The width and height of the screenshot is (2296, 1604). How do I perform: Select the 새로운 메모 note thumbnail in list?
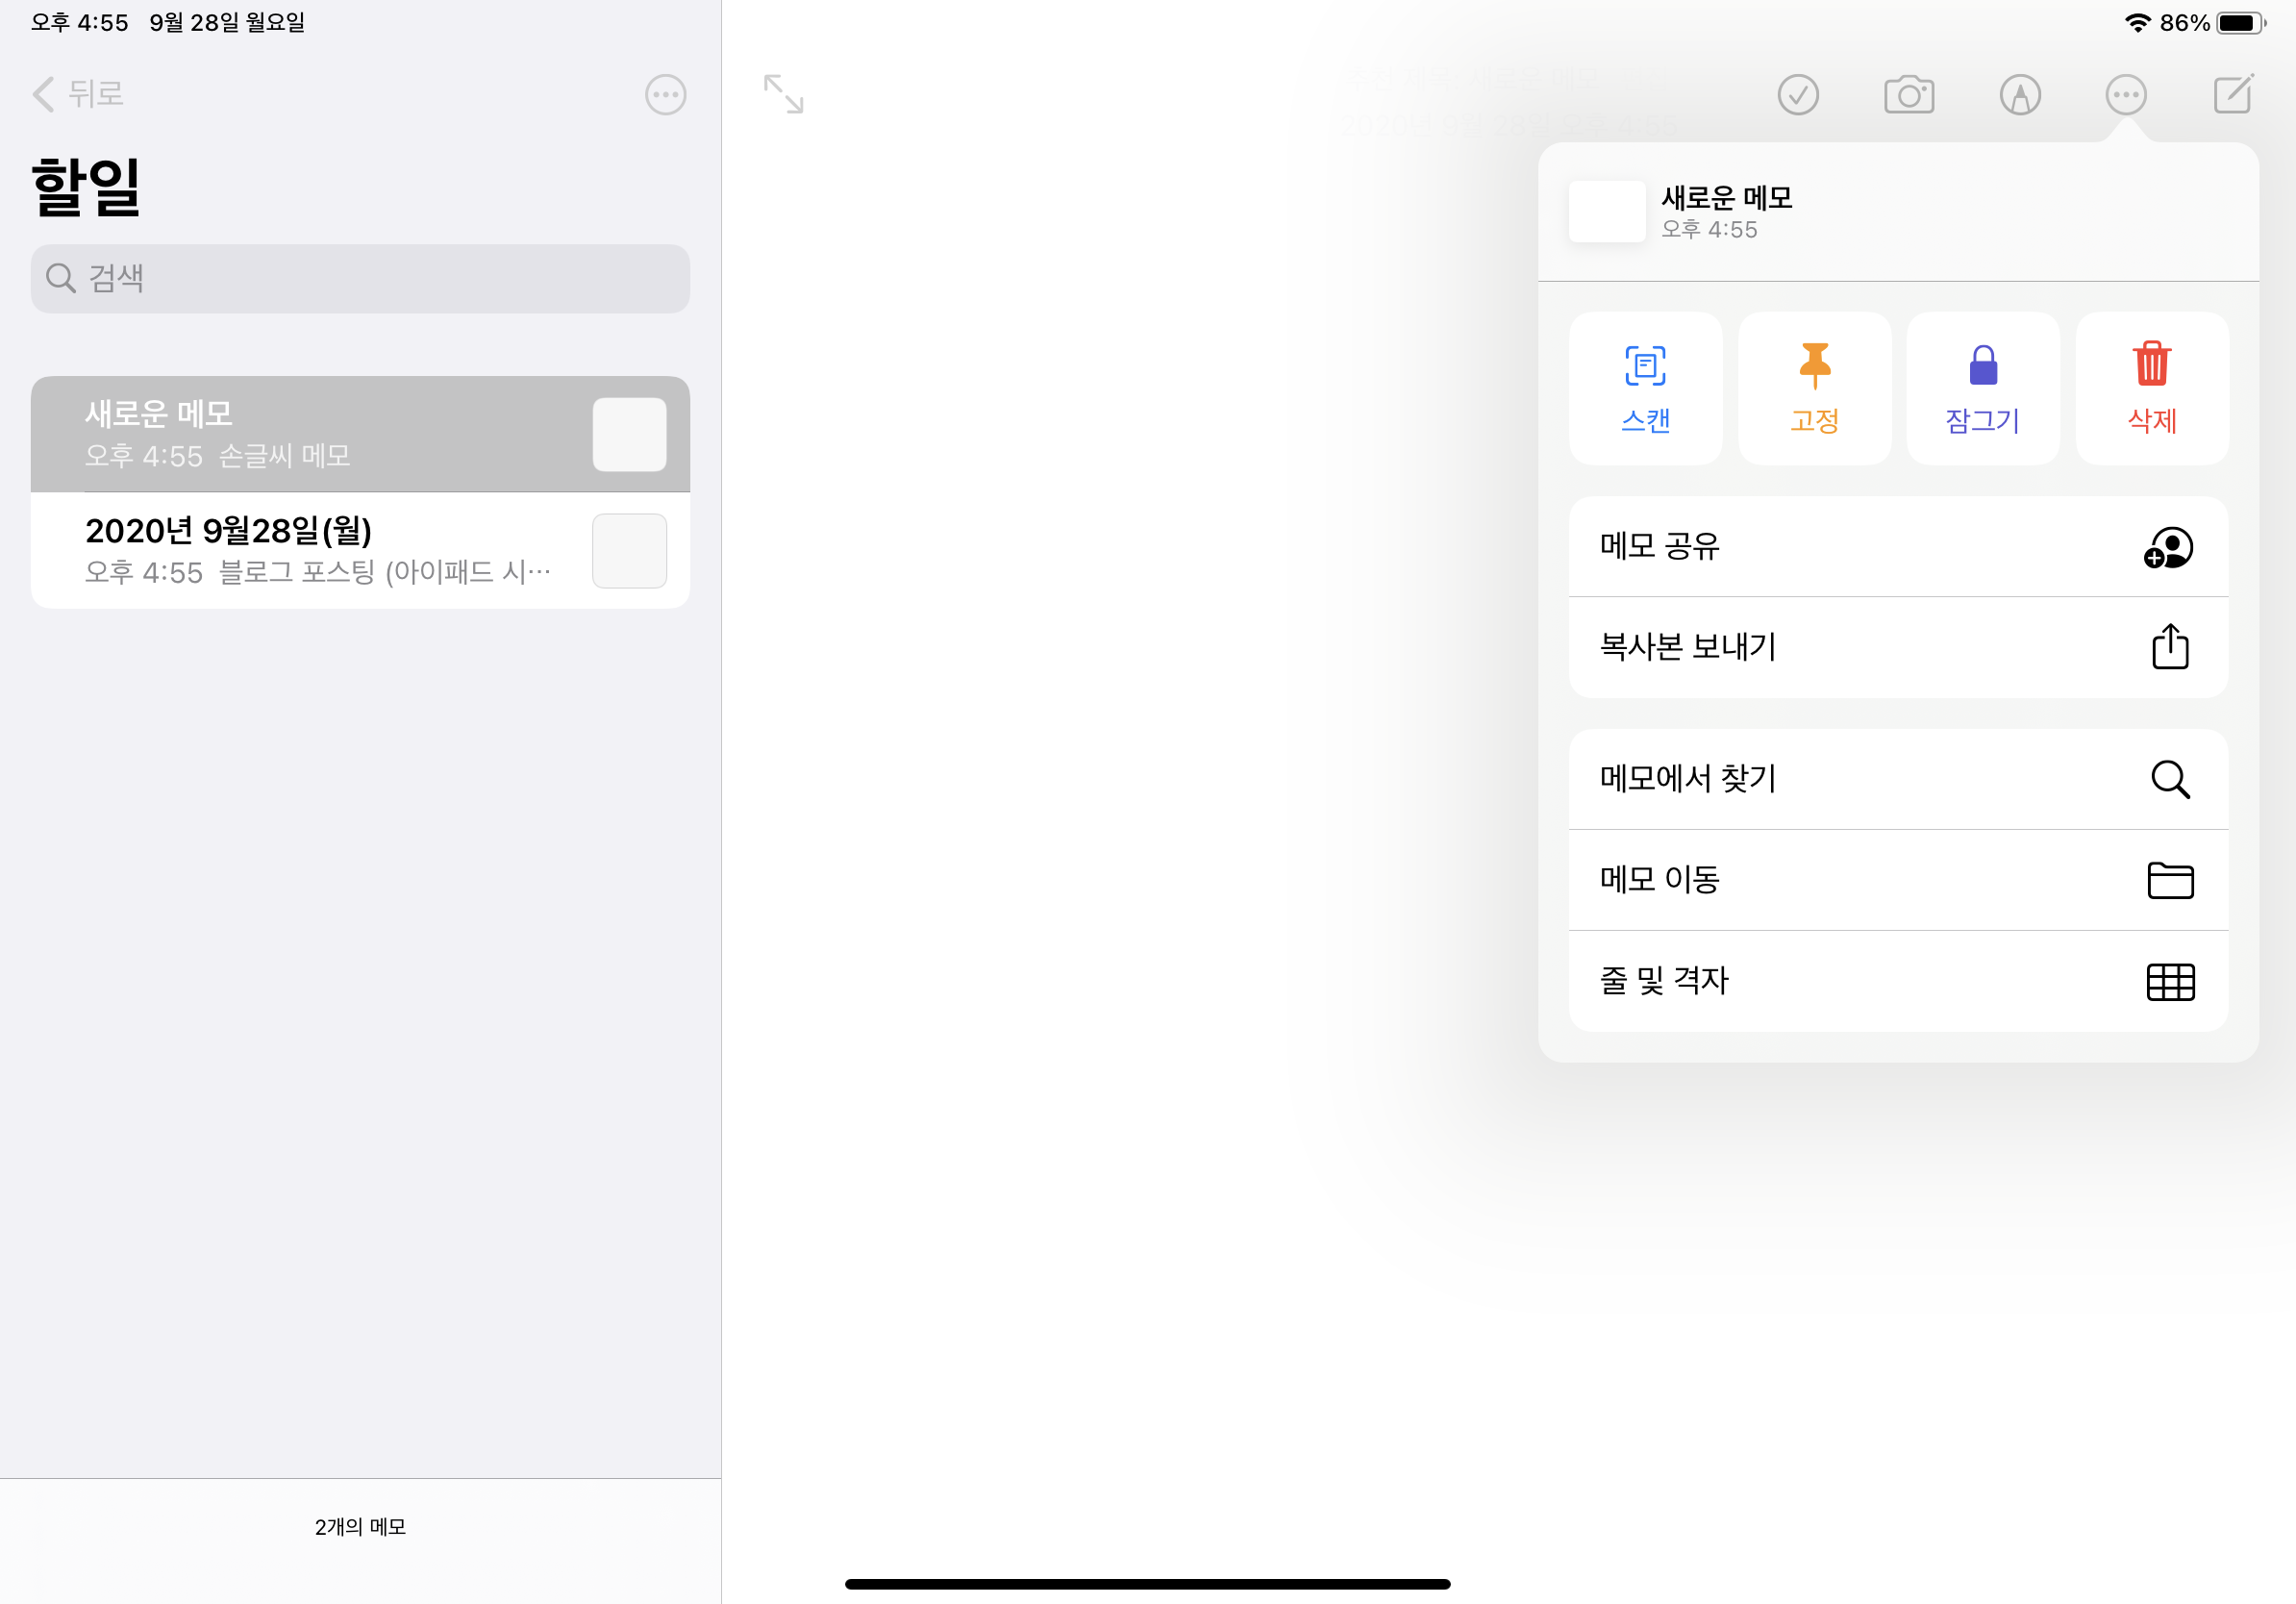pos(629,434)
